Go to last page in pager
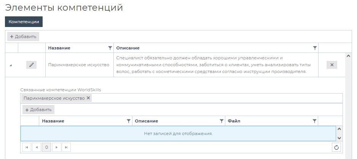This screenshot has height=159, width=357. (x=66, y=147)
